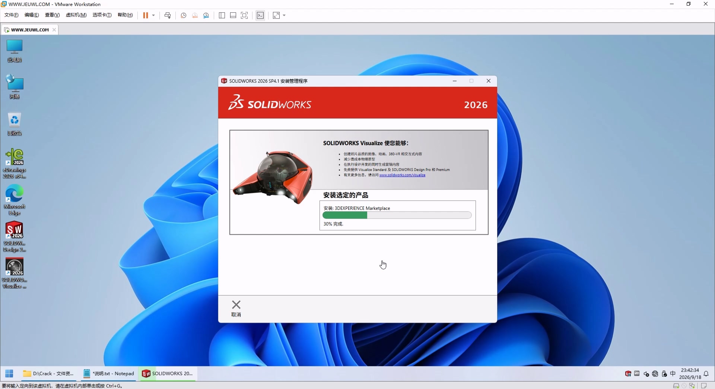
Task: Open the 文件(F) menu
Action: [x=12, y=15]
